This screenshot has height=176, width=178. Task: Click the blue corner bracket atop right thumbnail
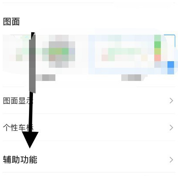tap(170, 40)
